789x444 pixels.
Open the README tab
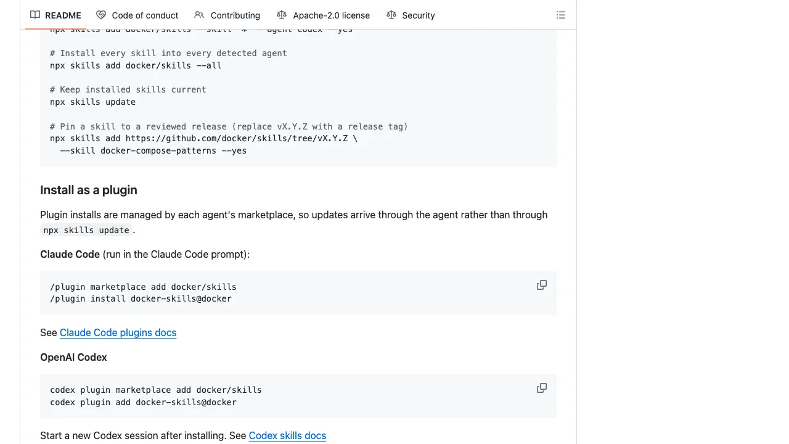(55, 15)
